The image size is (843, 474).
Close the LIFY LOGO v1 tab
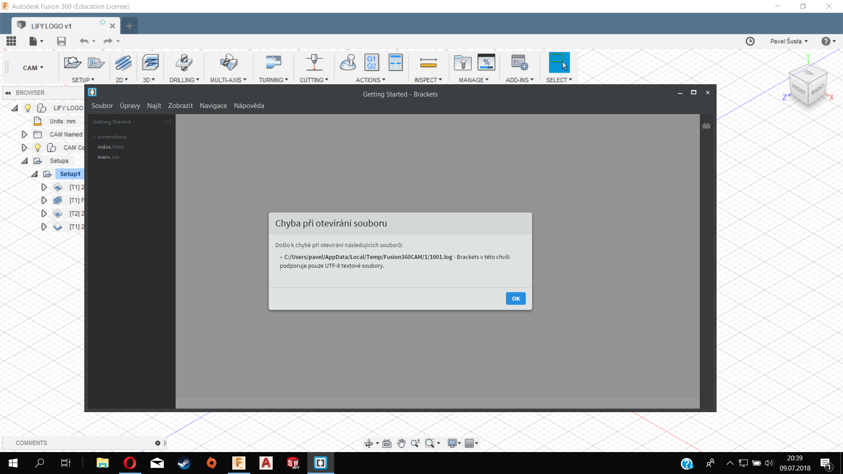[x=112, y=26]
